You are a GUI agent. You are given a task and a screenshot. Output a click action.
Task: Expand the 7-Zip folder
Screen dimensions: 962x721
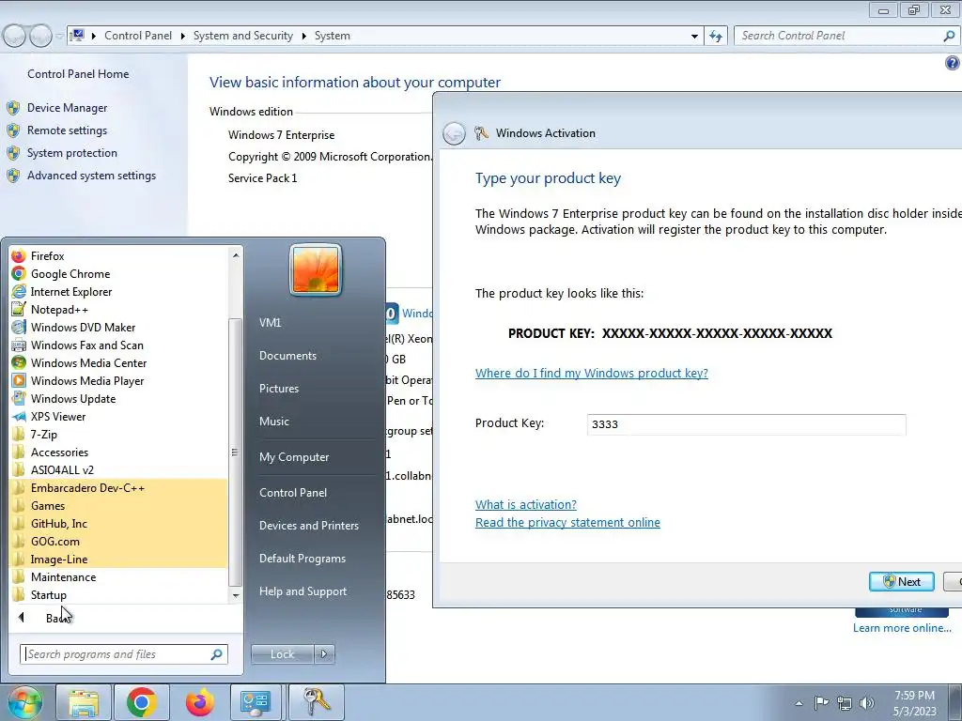[x=43, y=434]
